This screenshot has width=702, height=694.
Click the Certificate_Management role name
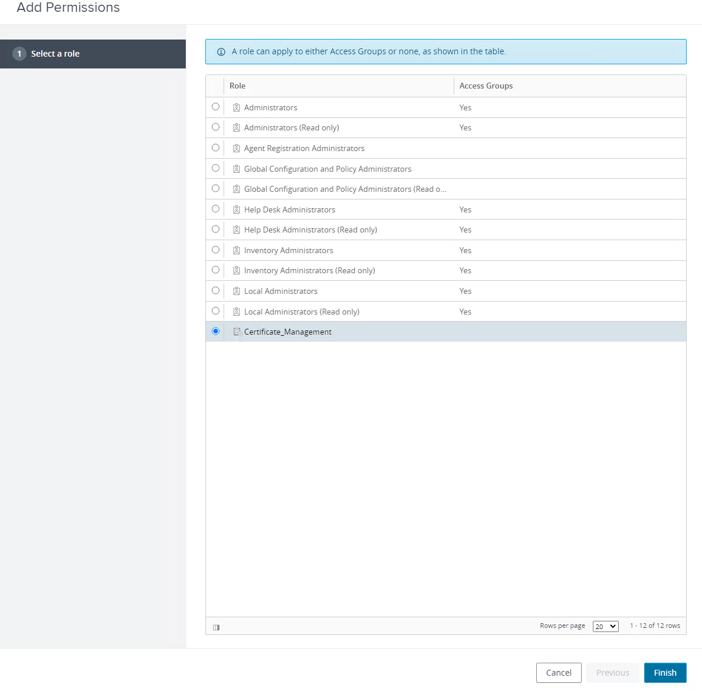[288, 332]
